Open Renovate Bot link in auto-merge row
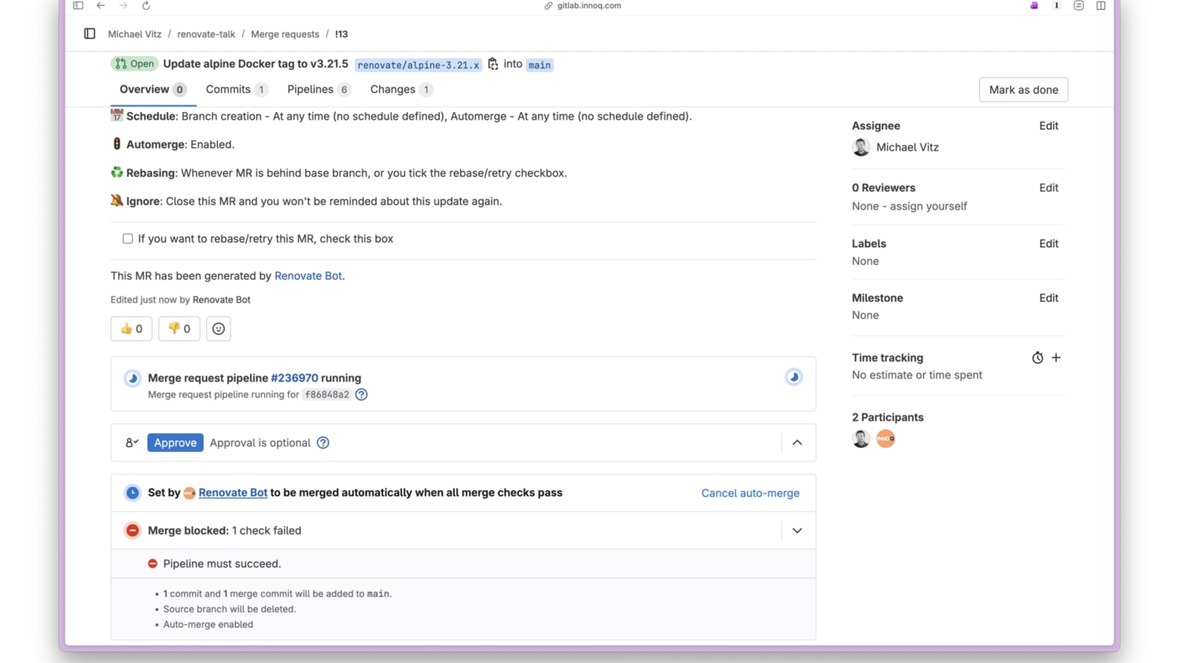 [233, 493]
